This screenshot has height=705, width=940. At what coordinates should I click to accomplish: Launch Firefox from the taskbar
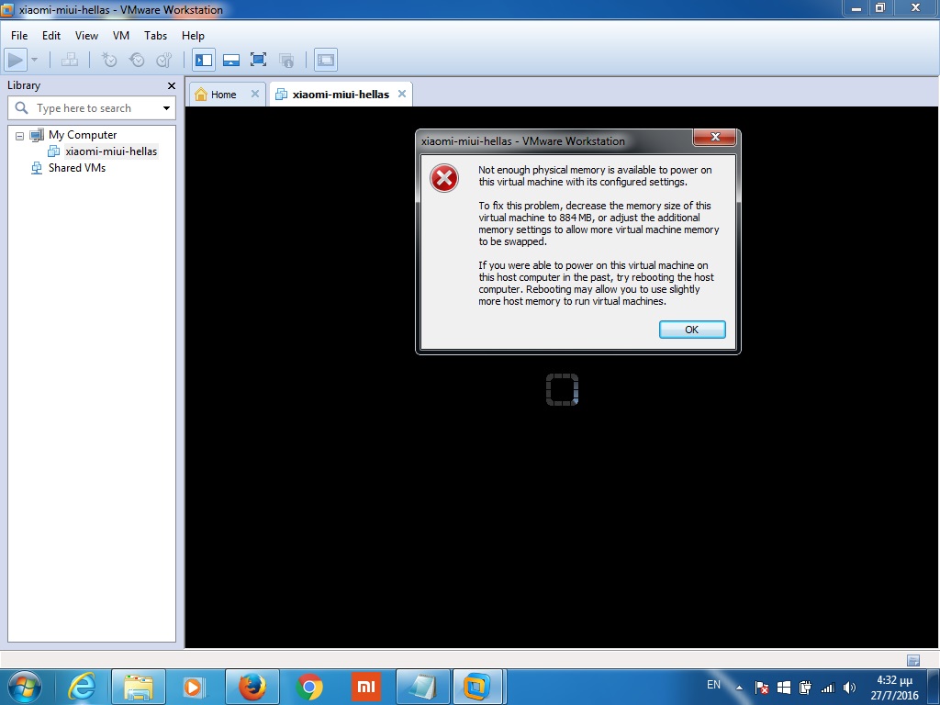pos(252,687)
